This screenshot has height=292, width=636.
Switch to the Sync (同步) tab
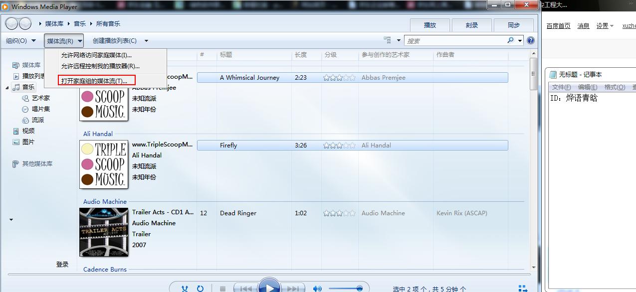pyautogui.click(x=513, y=25)
